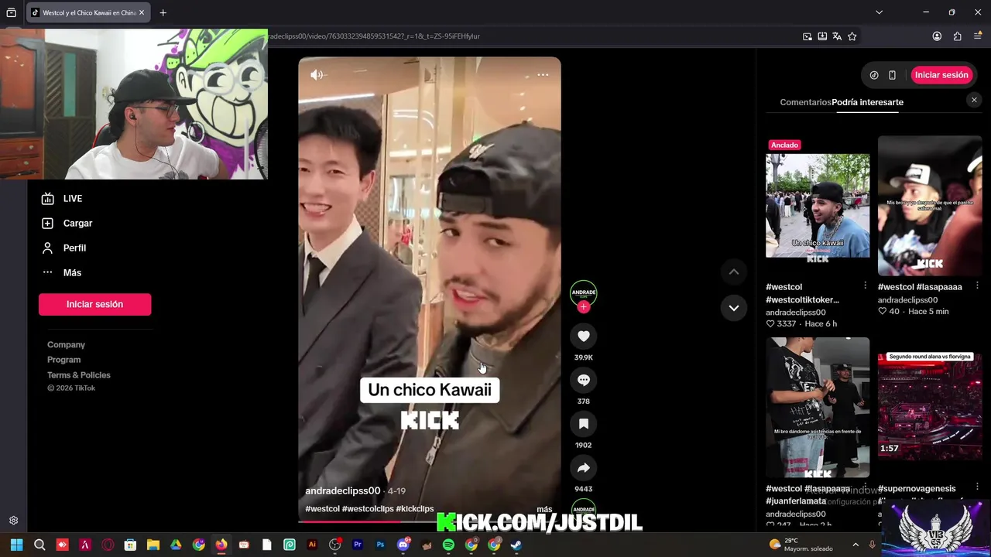
Task: Open the weather widget showing 29°C
Action: [801, 545]
